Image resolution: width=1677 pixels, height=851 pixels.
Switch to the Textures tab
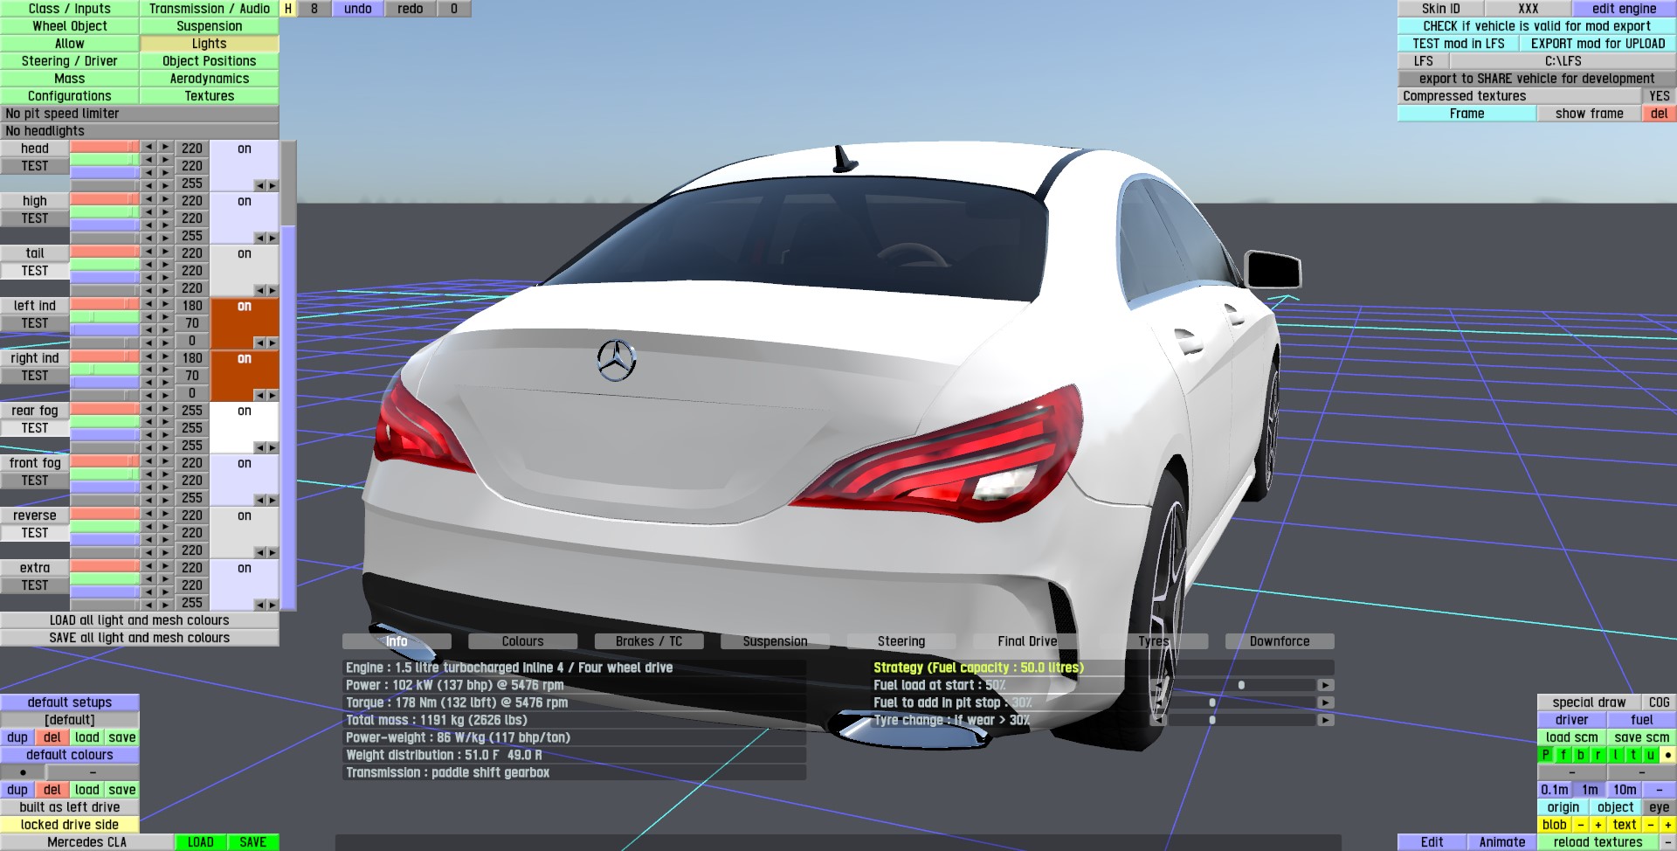pyautogui.click(x=210, y=96)
